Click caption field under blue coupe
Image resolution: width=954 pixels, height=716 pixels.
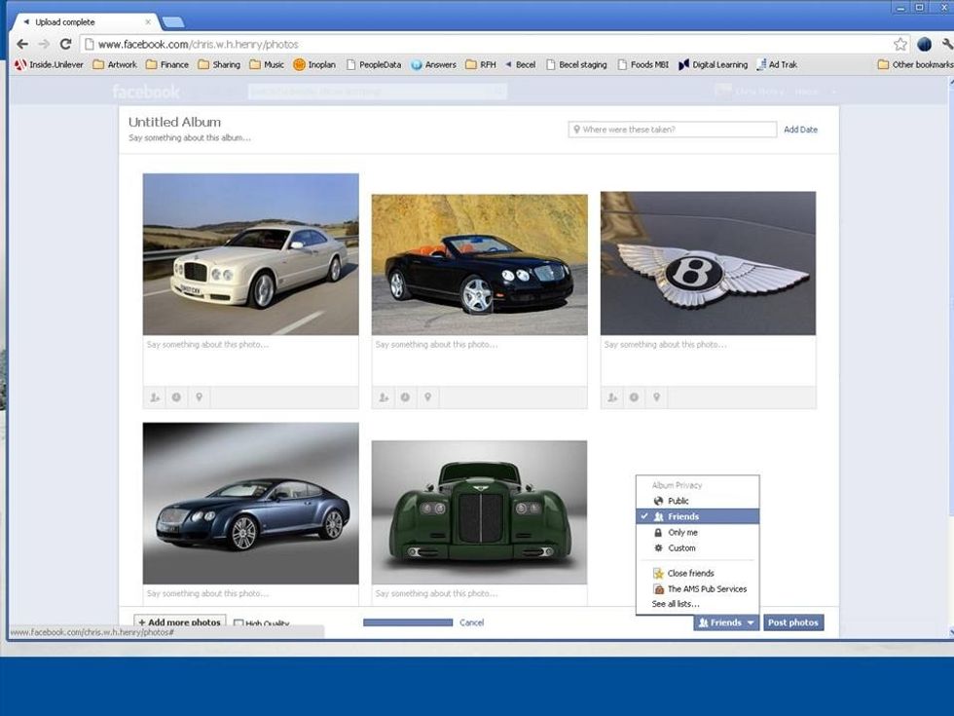[251, 595]
